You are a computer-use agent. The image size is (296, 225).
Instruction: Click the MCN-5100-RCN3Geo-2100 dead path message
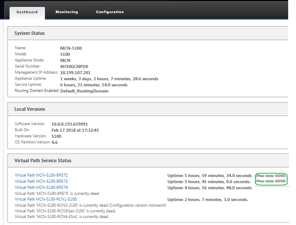pyautogui.click(x=65, y=211)
